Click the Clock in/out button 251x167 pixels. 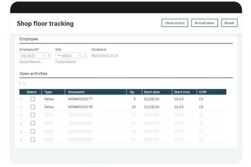coord(175,23)
